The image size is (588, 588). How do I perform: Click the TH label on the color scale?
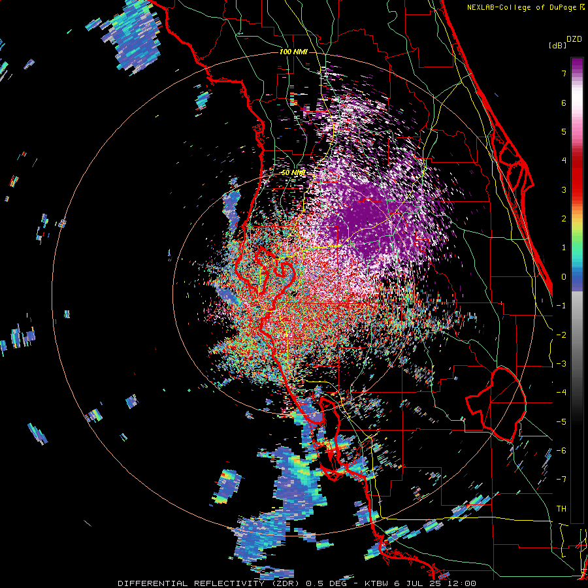(x=561, y=509)
